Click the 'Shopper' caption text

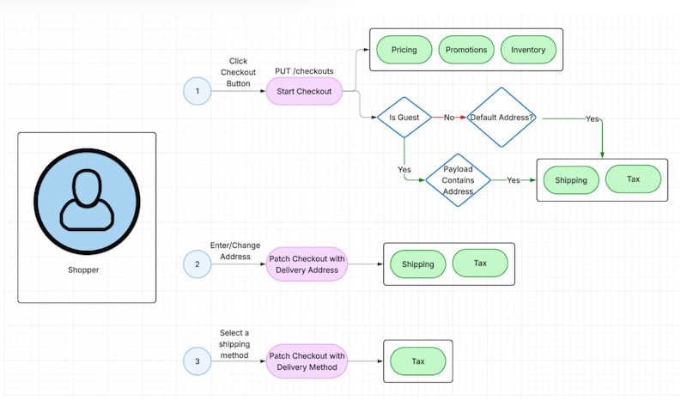pos(83,270)
